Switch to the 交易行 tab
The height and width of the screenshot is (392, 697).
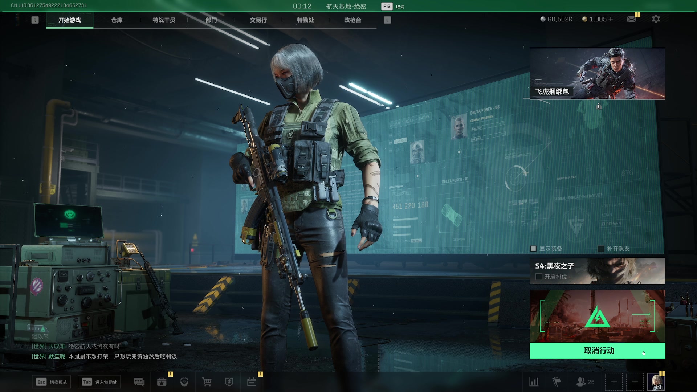(x=258, y=20)
